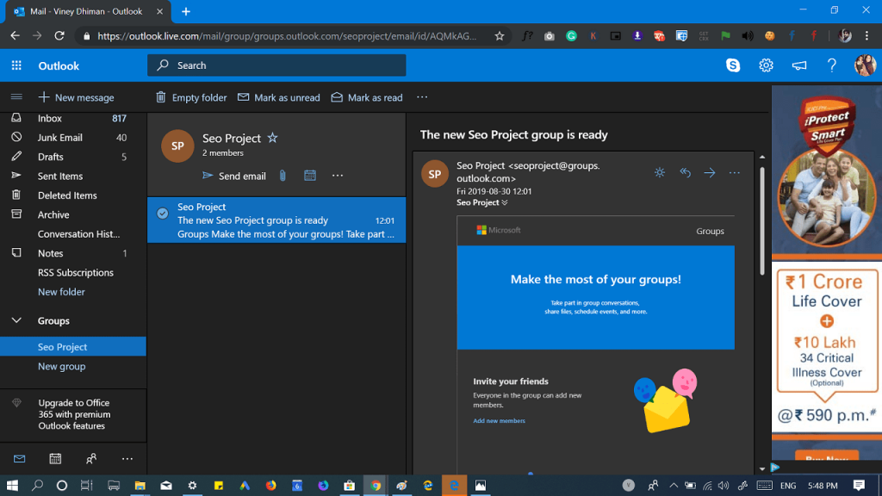Click the reading pane vertical scrollbar

[x=762, y=220]
